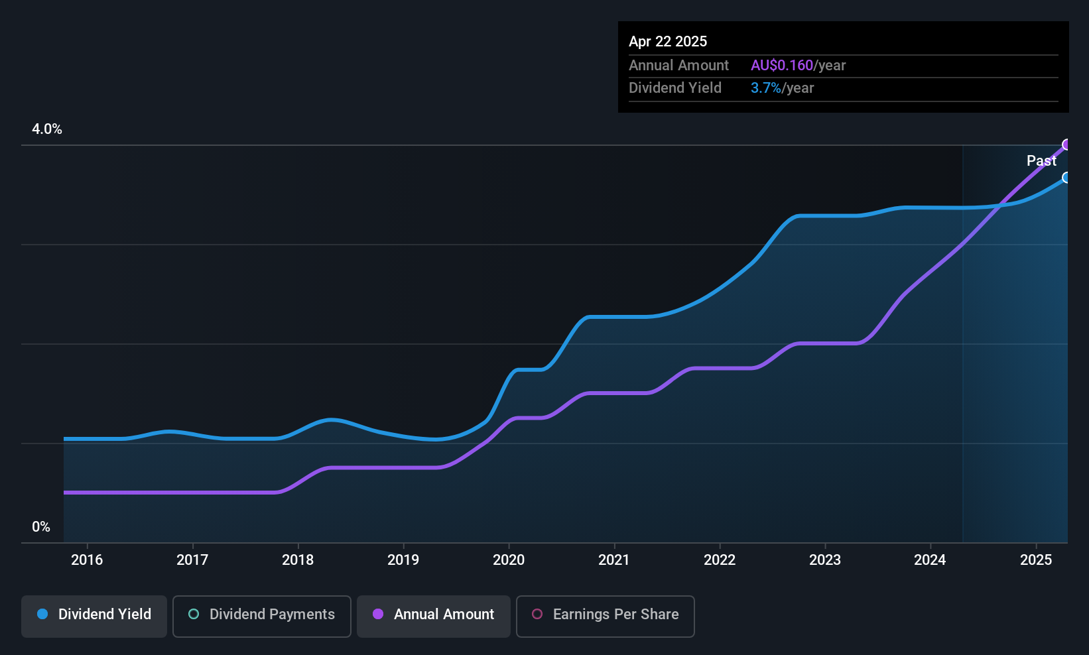Enable the Dividend Payments legend series

click(x=262, y=616)
